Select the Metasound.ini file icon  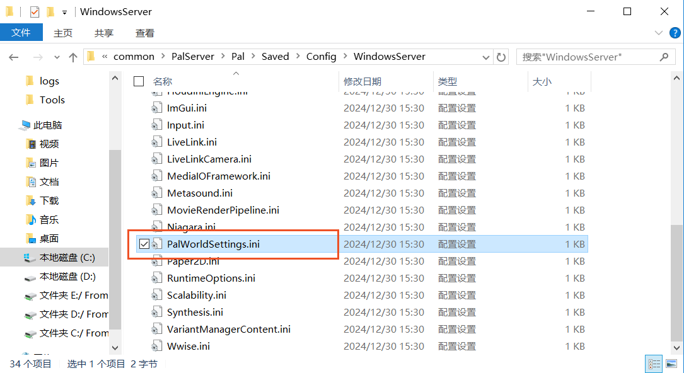pyautogui.click(x=157, y=193)
